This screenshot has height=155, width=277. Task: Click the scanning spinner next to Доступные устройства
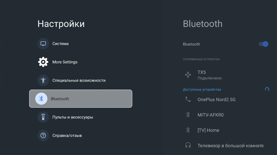[267, 90]
